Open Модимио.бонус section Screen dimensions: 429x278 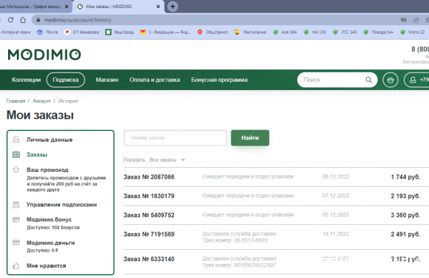(x=49, y=220)
